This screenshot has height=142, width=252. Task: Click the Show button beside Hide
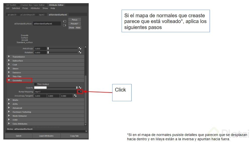pyautogui.click(x=71, y=28)
